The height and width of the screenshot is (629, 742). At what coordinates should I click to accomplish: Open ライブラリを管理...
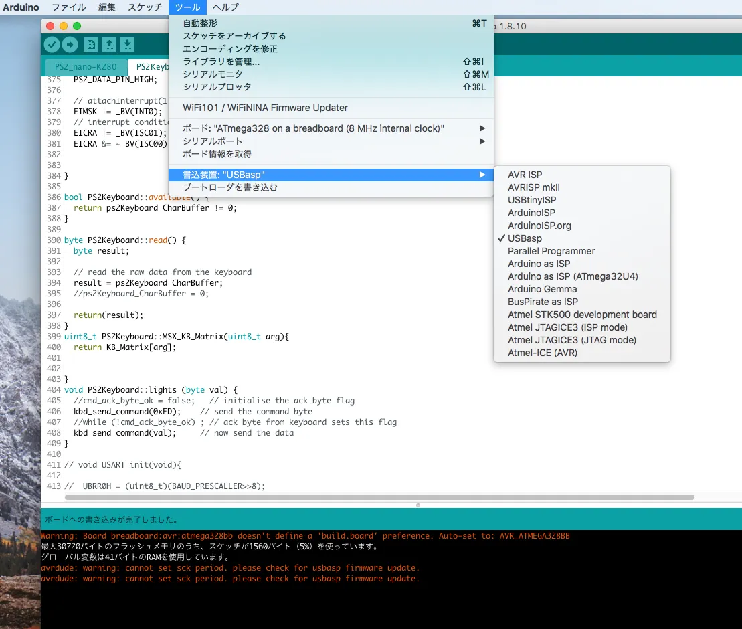(x=331, y=62)
